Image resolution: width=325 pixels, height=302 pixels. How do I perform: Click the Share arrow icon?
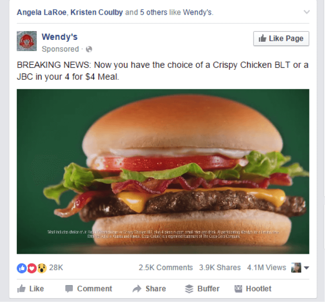(x=137, y=289)
